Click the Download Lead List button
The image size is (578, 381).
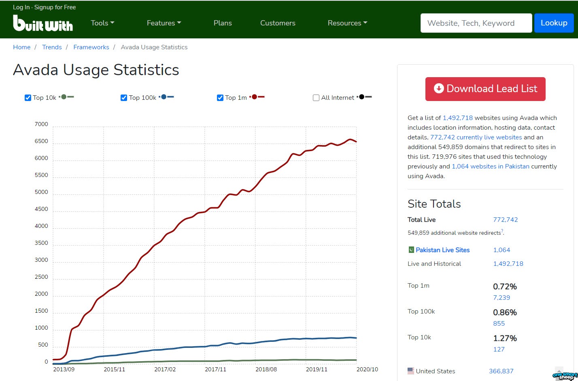click(x=485, y=89)
